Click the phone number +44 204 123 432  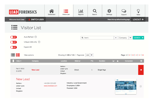coord(50,83)
